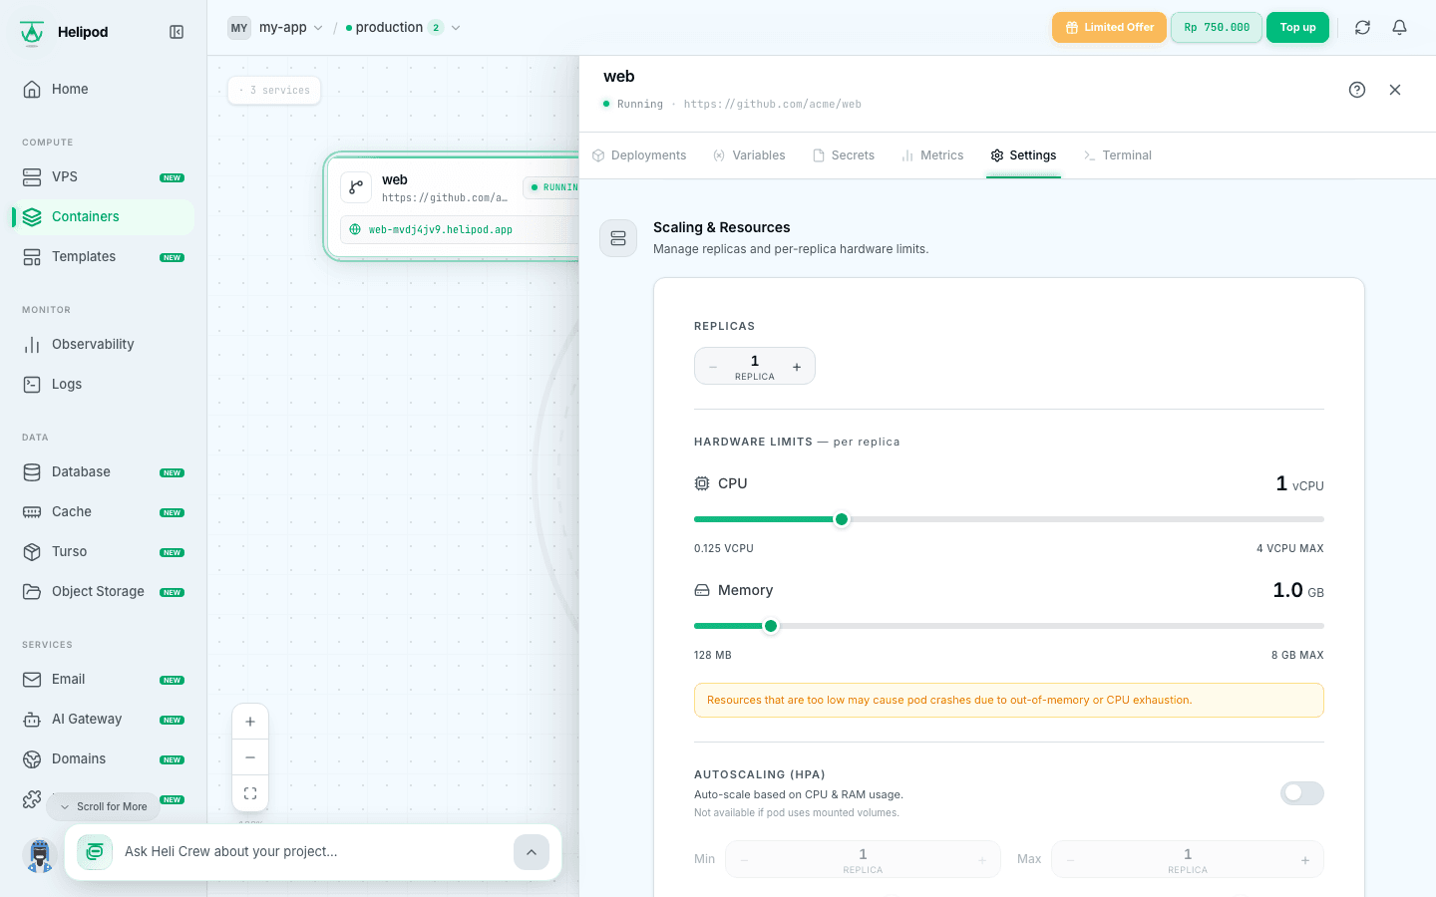
Task: Click the CPU chip icon
Action: point(702,483)
